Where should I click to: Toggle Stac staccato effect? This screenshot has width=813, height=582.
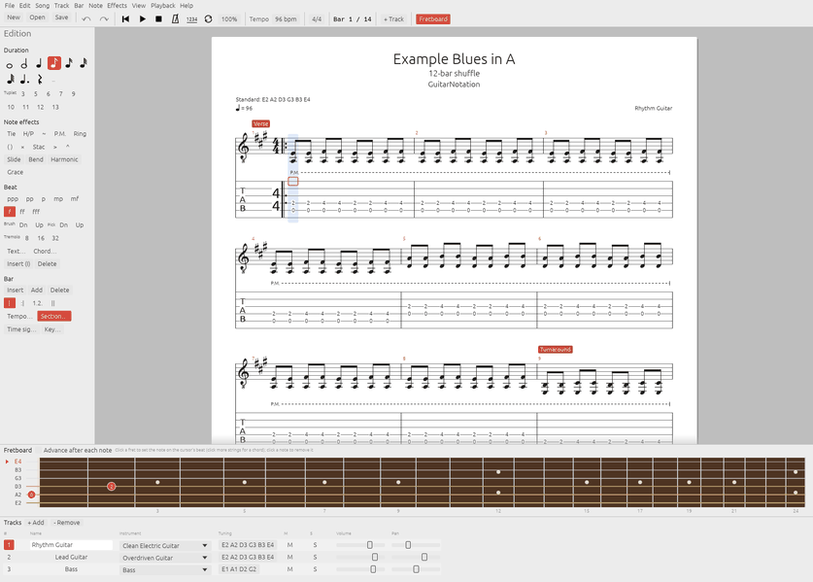(x=39, y=147)
